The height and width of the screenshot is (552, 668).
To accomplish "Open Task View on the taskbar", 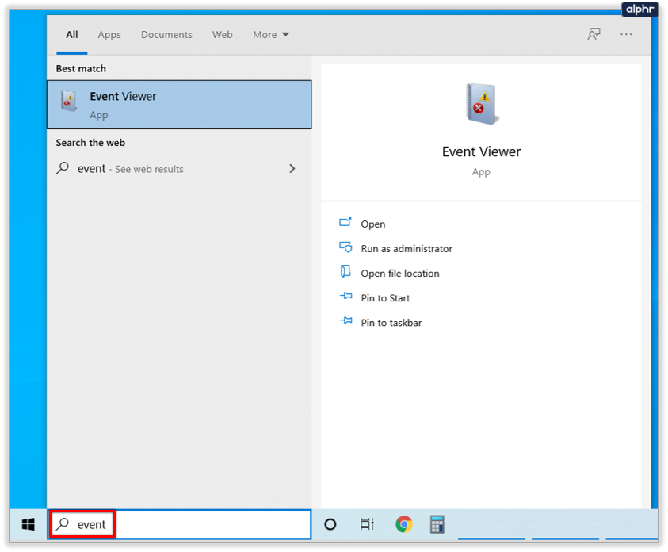I will point(367,524).
